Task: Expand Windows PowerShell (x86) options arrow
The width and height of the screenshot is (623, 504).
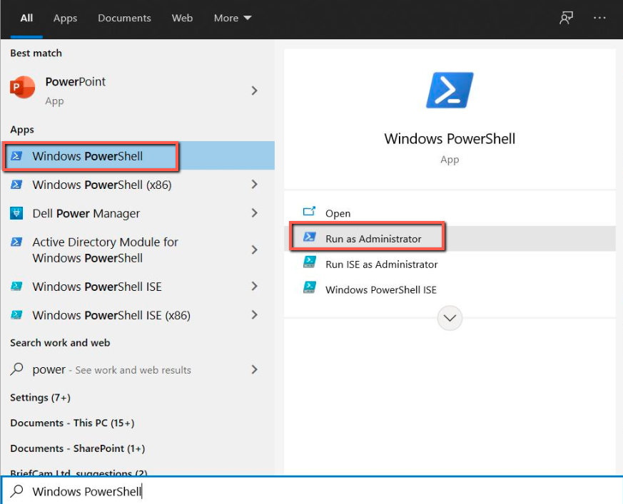Action: (x=255, y=185)
